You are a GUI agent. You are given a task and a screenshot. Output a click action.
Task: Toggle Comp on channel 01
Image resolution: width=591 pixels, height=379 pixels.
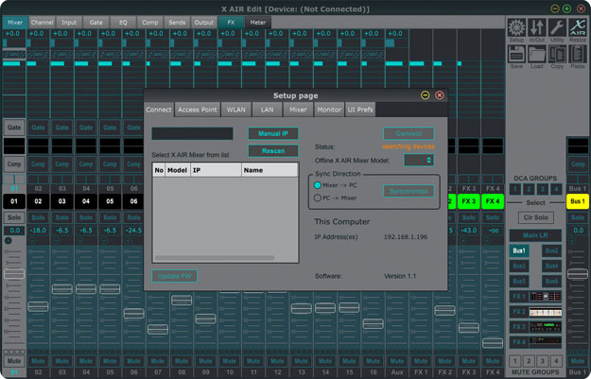click(14, 164)
